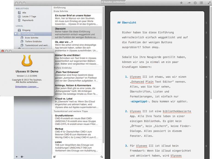Select the Alle library icon

point(19,13)
